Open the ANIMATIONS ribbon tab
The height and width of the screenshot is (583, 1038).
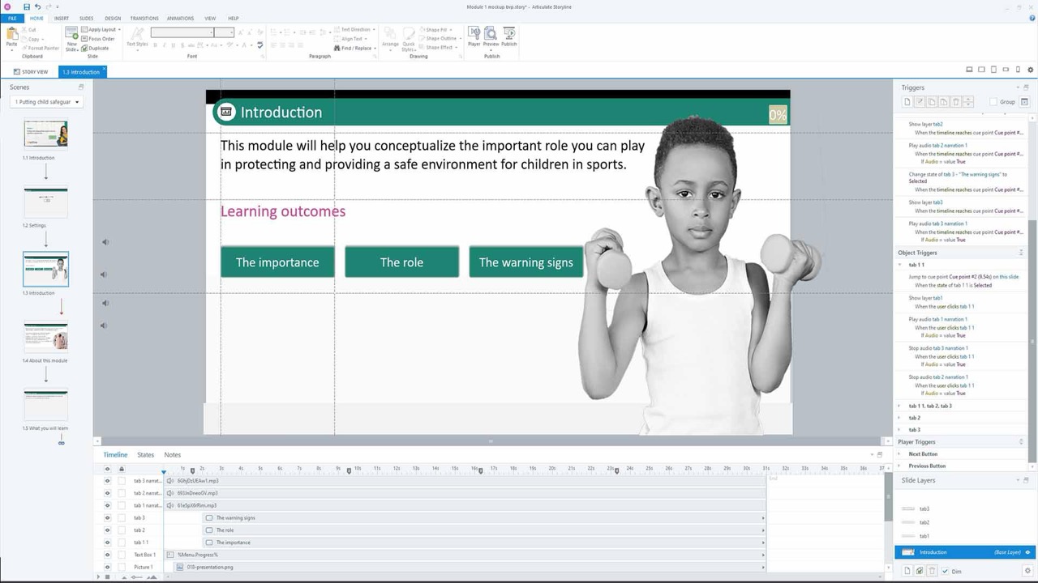[x=180, y=18]
